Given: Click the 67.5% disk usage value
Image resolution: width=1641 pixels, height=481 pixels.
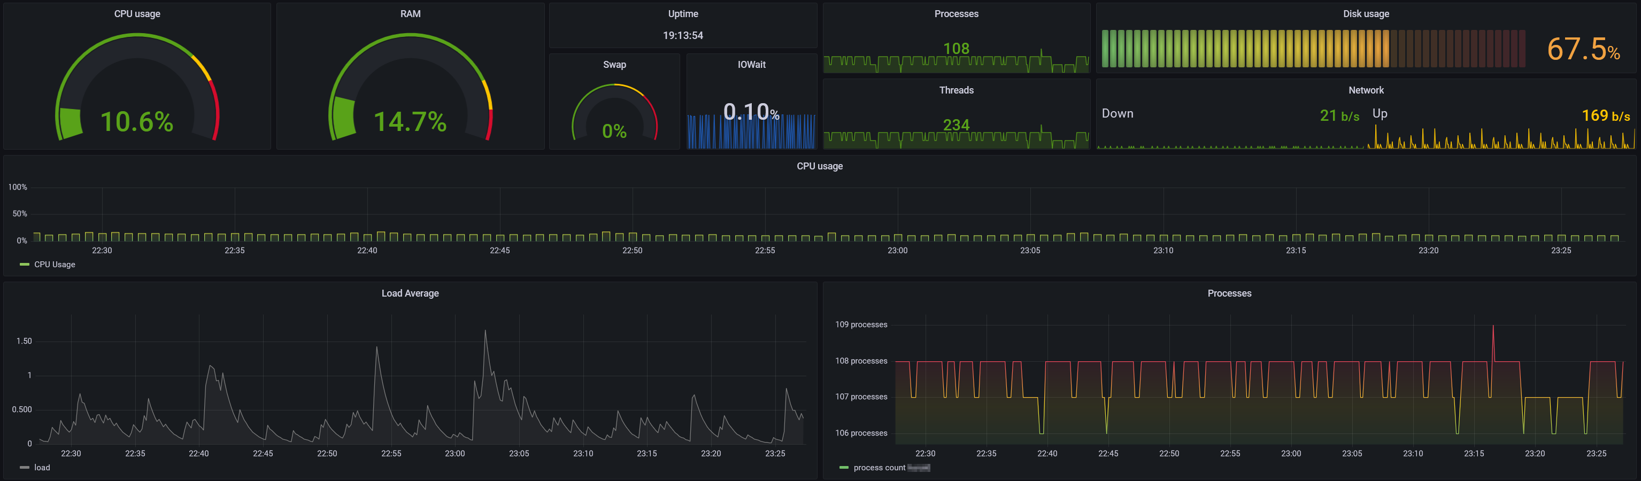Looking at the screenshot, I should tap(1584, 49).
